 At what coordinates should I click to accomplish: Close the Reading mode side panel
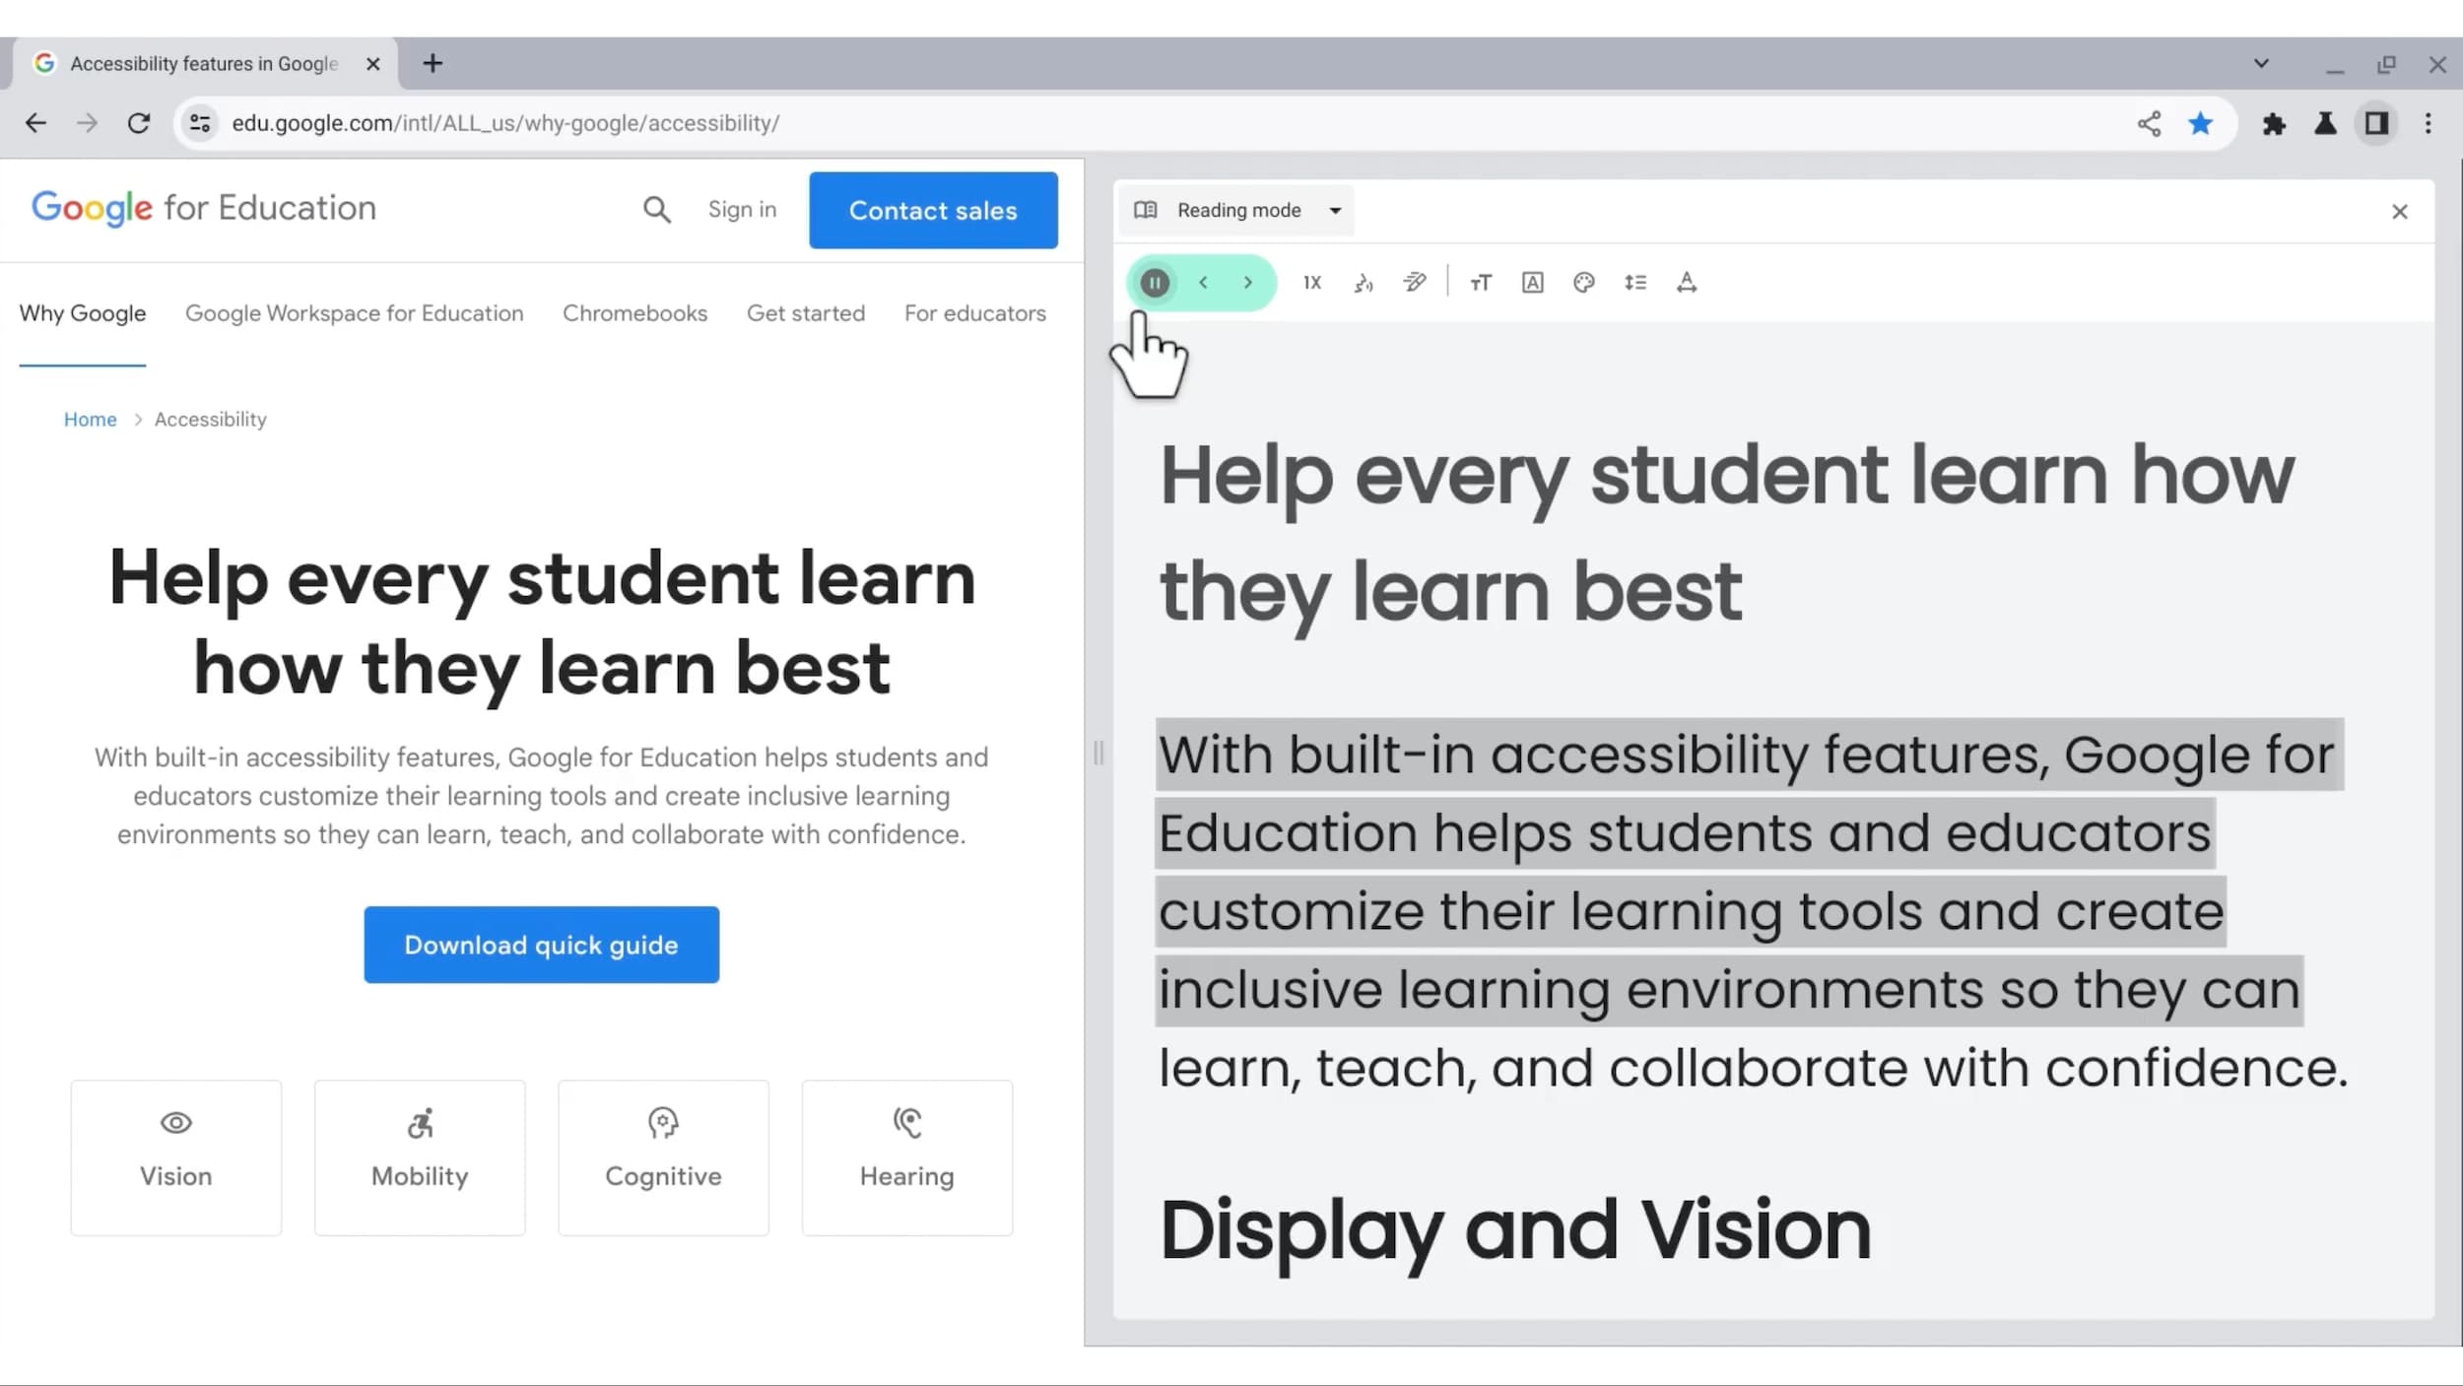[2401, 211]
